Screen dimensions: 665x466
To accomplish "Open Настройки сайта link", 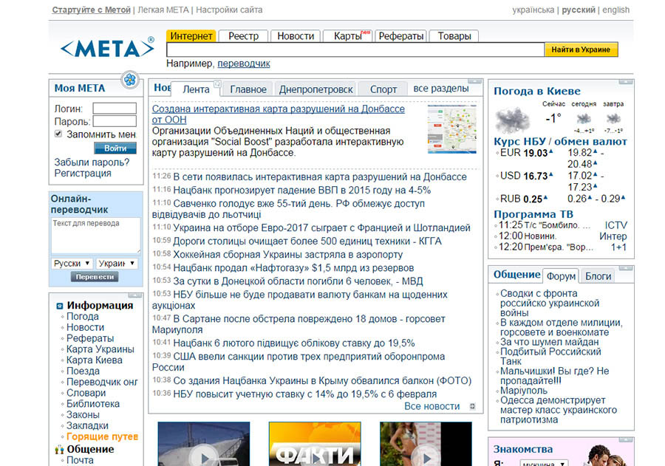I will click(x=229, y=10).
